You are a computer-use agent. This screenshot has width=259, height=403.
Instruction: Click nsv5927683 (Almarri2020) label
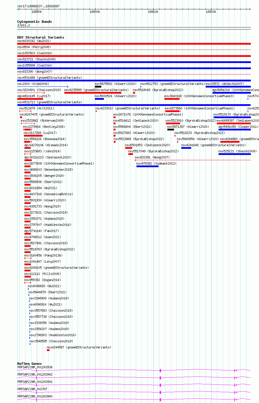coord(134,133)
